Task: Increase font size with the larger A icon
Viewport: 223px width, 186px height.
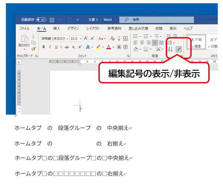Action: [x=86, y=38]
